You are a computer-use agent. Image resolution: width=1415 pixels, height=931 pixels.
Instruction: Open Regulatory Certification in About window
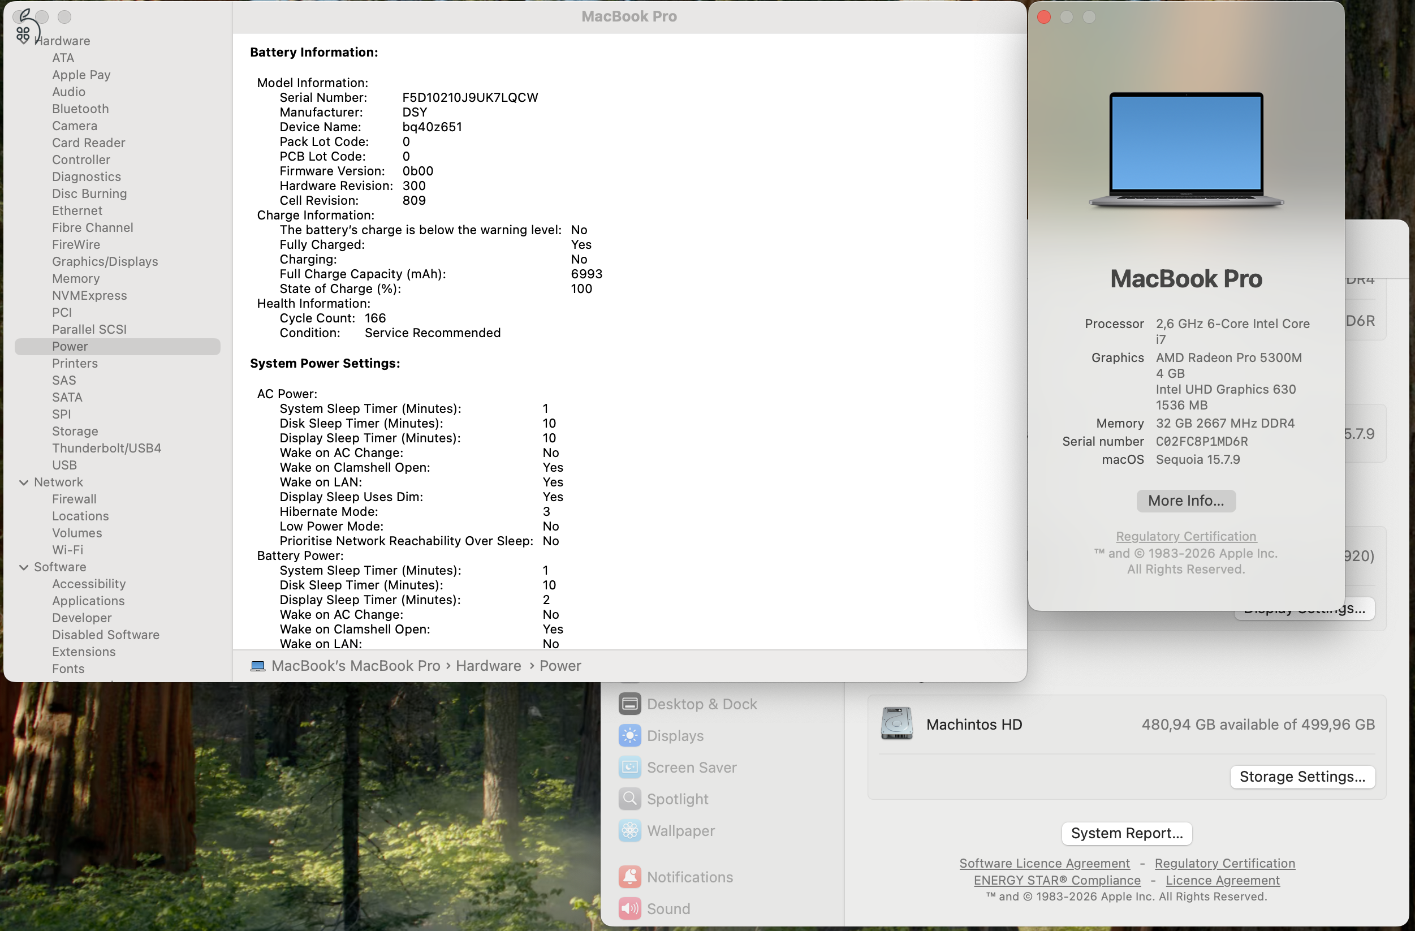1186,536
